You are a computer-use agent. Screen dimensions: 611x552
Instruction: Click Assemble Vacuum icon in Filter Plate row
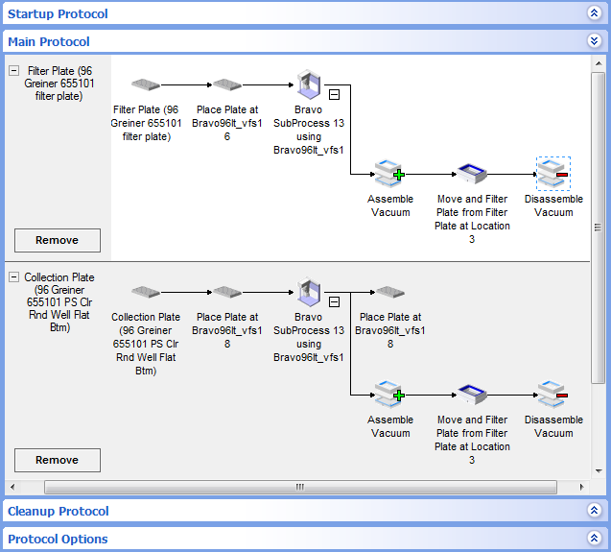[390, 174]
